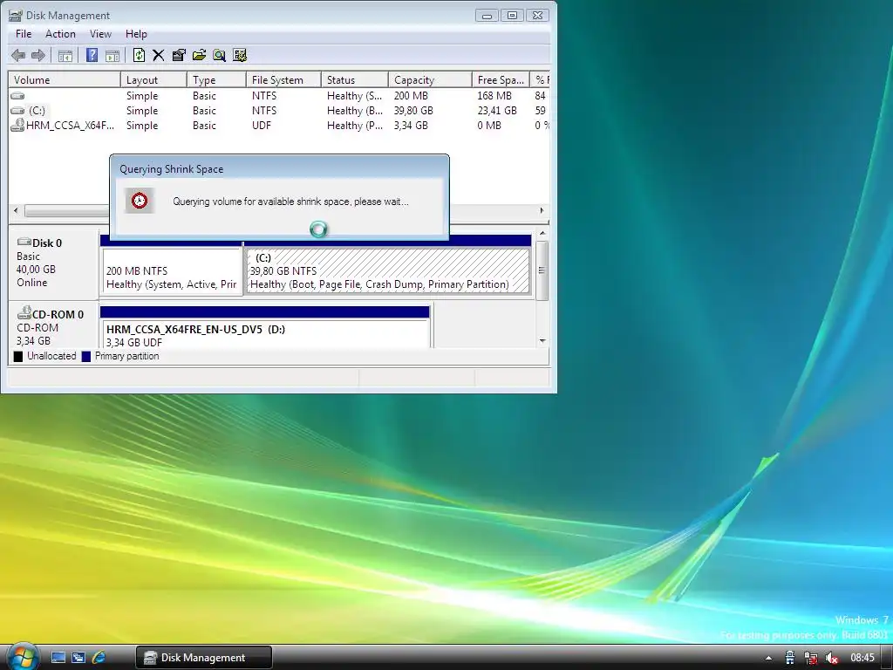Open Properties via the toolbar icon
This screenshot has height=670, width=893.
[x=179, y=55]
